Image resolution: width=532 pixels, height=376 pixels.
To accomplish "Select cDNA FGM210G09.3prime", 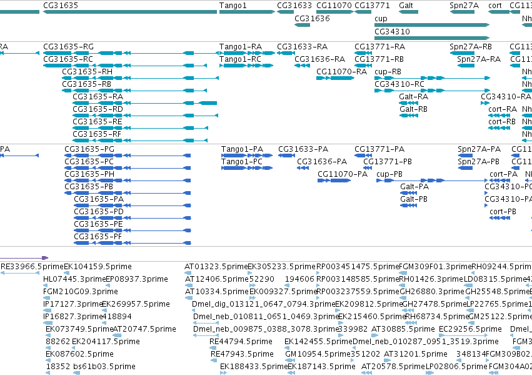I will [81, 292].
